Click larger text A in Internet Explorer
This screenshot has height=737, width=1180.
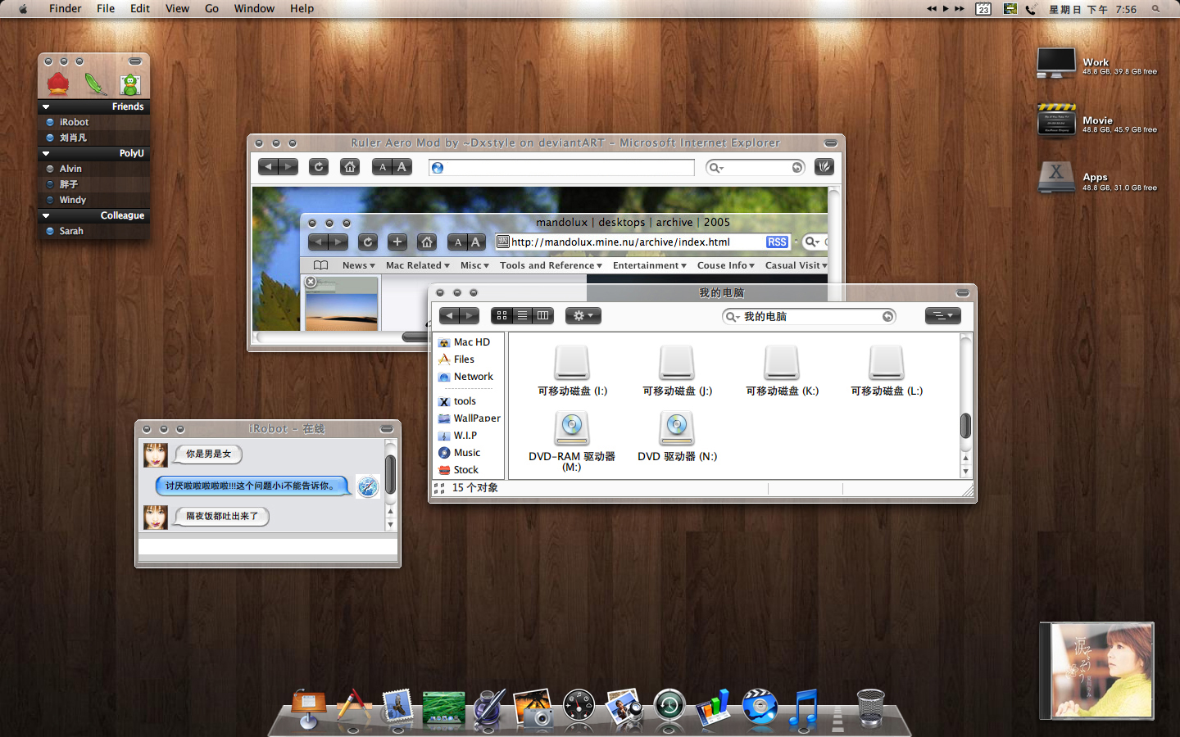click(x=402, y=167)
